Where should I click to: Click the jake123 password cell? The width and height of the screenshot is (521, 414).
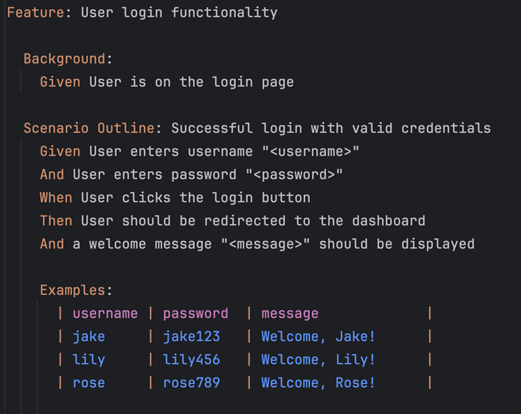point(192,336)
